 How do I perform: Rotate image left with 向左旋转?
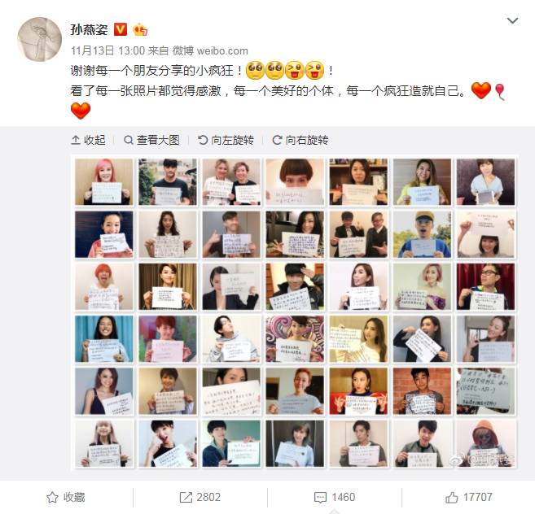pos(226,140)
